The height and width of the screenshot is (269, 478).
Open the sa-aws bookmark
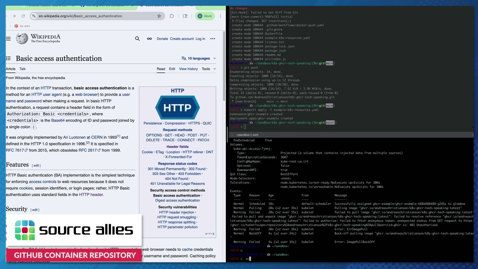tap(22, 26)
